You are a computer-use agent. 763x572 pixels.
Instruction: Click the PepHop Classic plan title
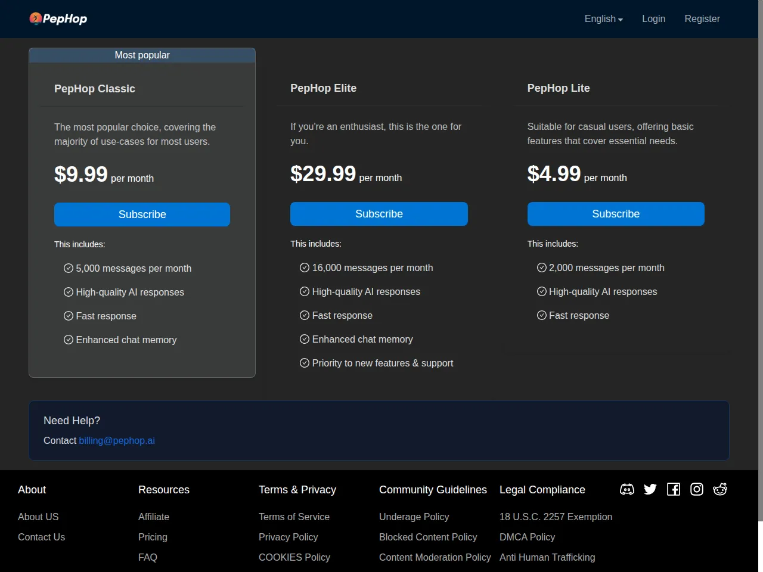pos(95,89)
